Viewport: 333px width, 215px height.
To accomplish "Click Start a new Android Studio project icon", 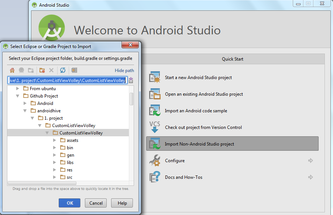I will (155, 77).
